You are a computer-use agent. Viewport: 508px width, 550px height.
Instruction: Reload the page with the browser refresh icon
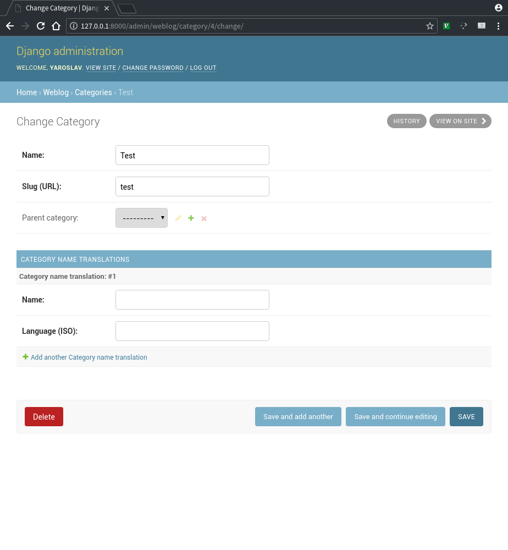pyautogui.click(x=41, y=26)
